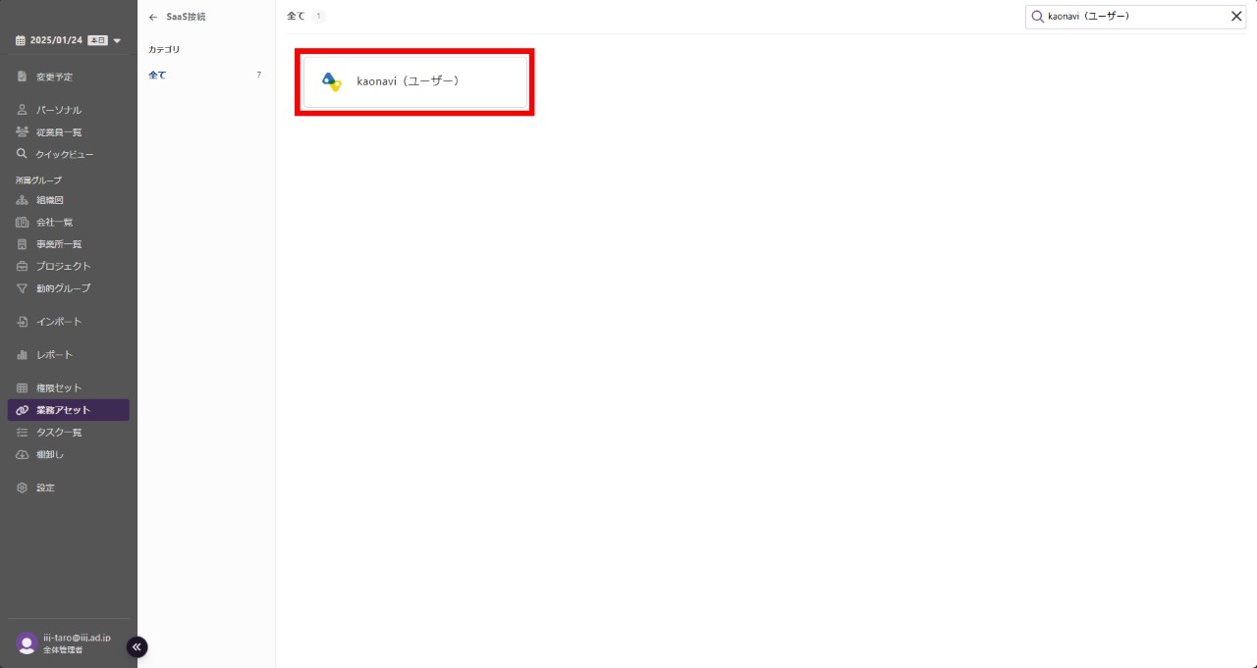Viewport: 1257px width, 668px height.
Task: Open the 2025/01/24 date dropdown
Action: pos(117,40)
